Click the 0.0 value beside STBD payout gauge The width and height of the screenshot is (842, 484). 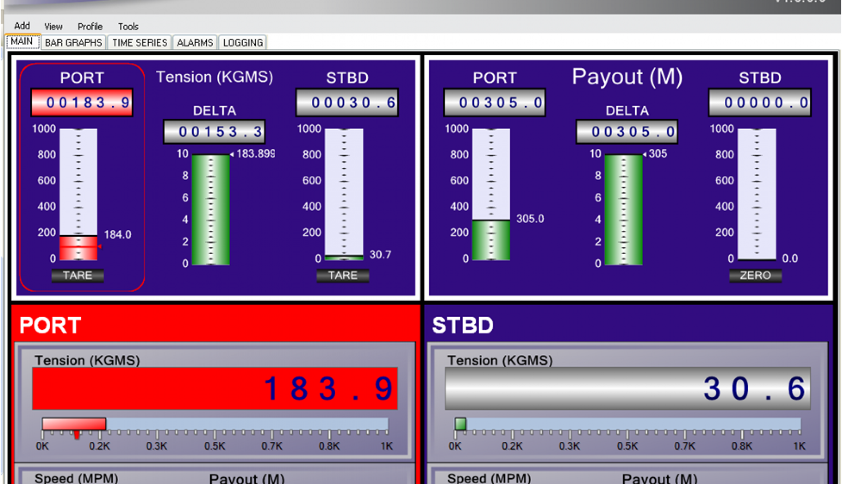(790, 258)
